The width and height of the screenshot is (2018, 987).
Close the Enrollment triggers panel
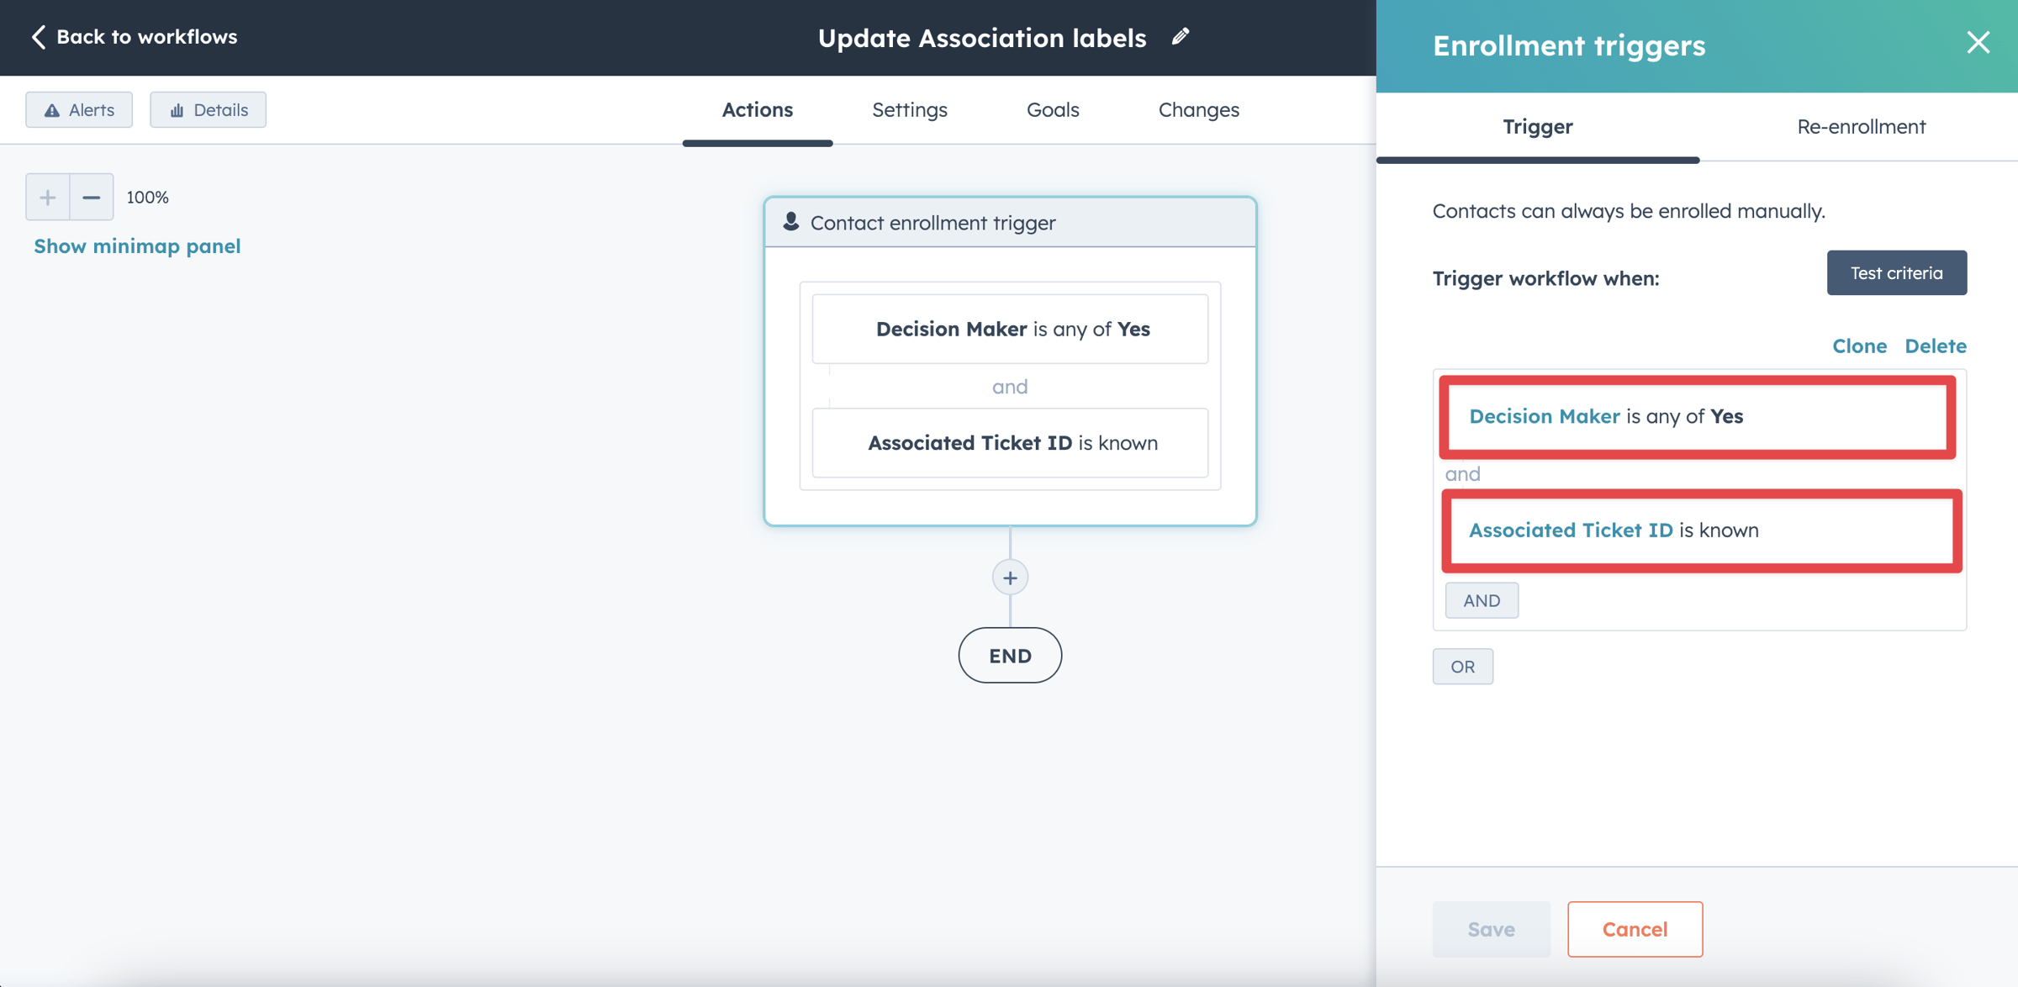[1978, 43]
